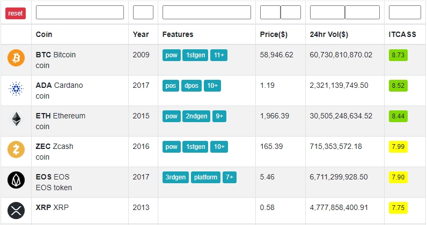Select the BTC Bitcoin coin name

(x=56, y=55)
